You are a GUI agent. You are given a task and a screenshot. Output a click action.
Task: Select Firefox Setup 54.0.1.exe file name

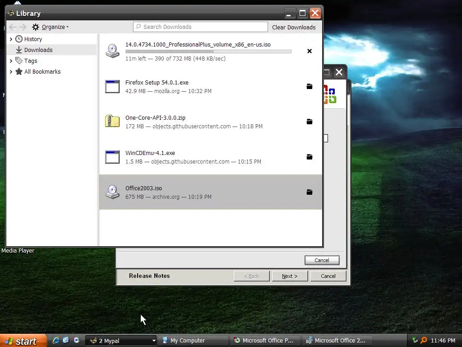point(157,83)
